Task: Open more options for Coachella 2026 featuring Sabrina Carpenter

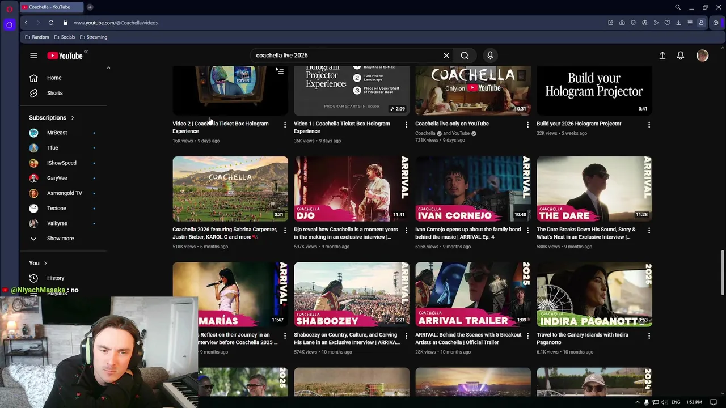Action: point(285,231)
